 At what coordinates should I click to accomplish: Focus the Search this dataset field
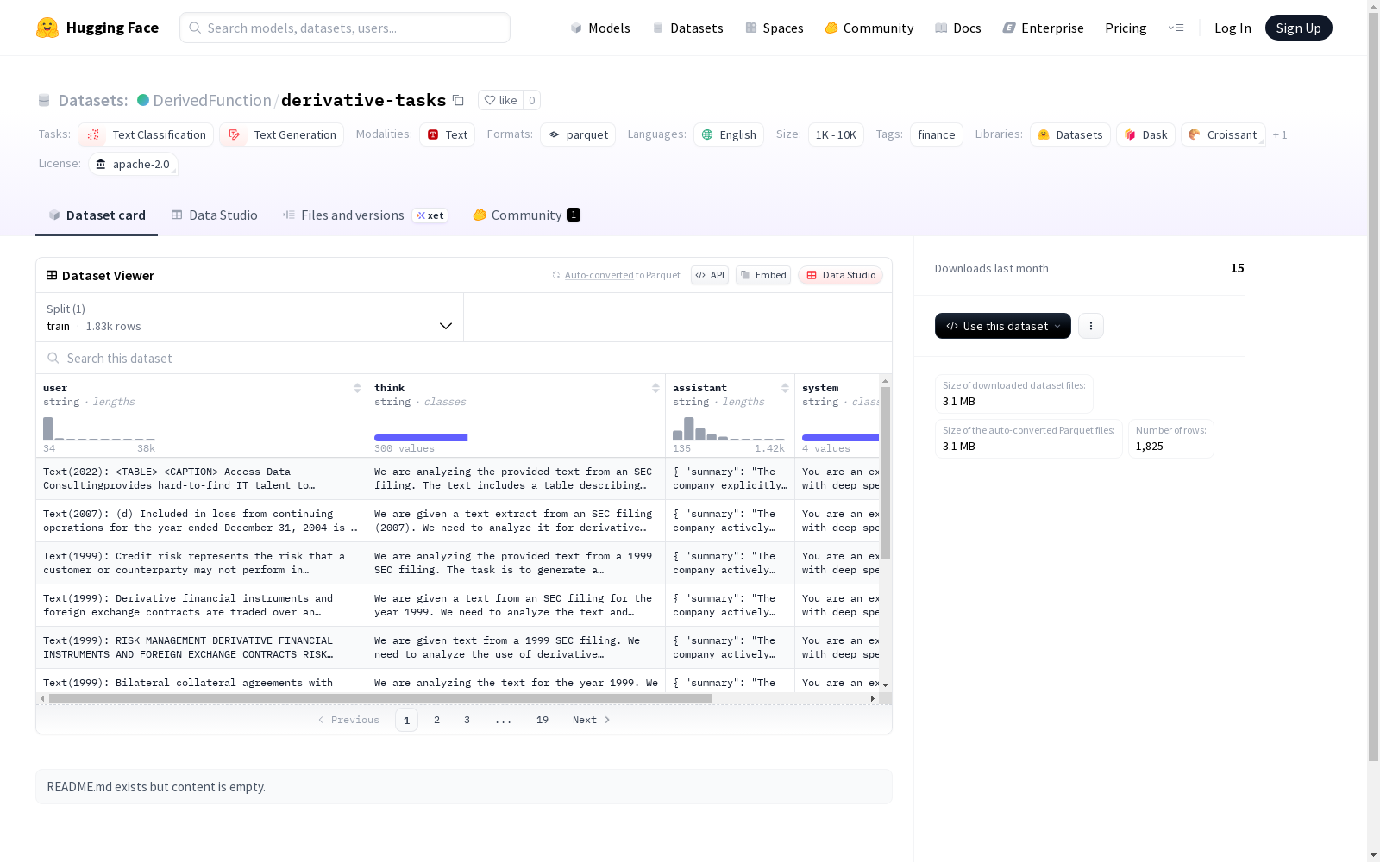tap(464, 358)
